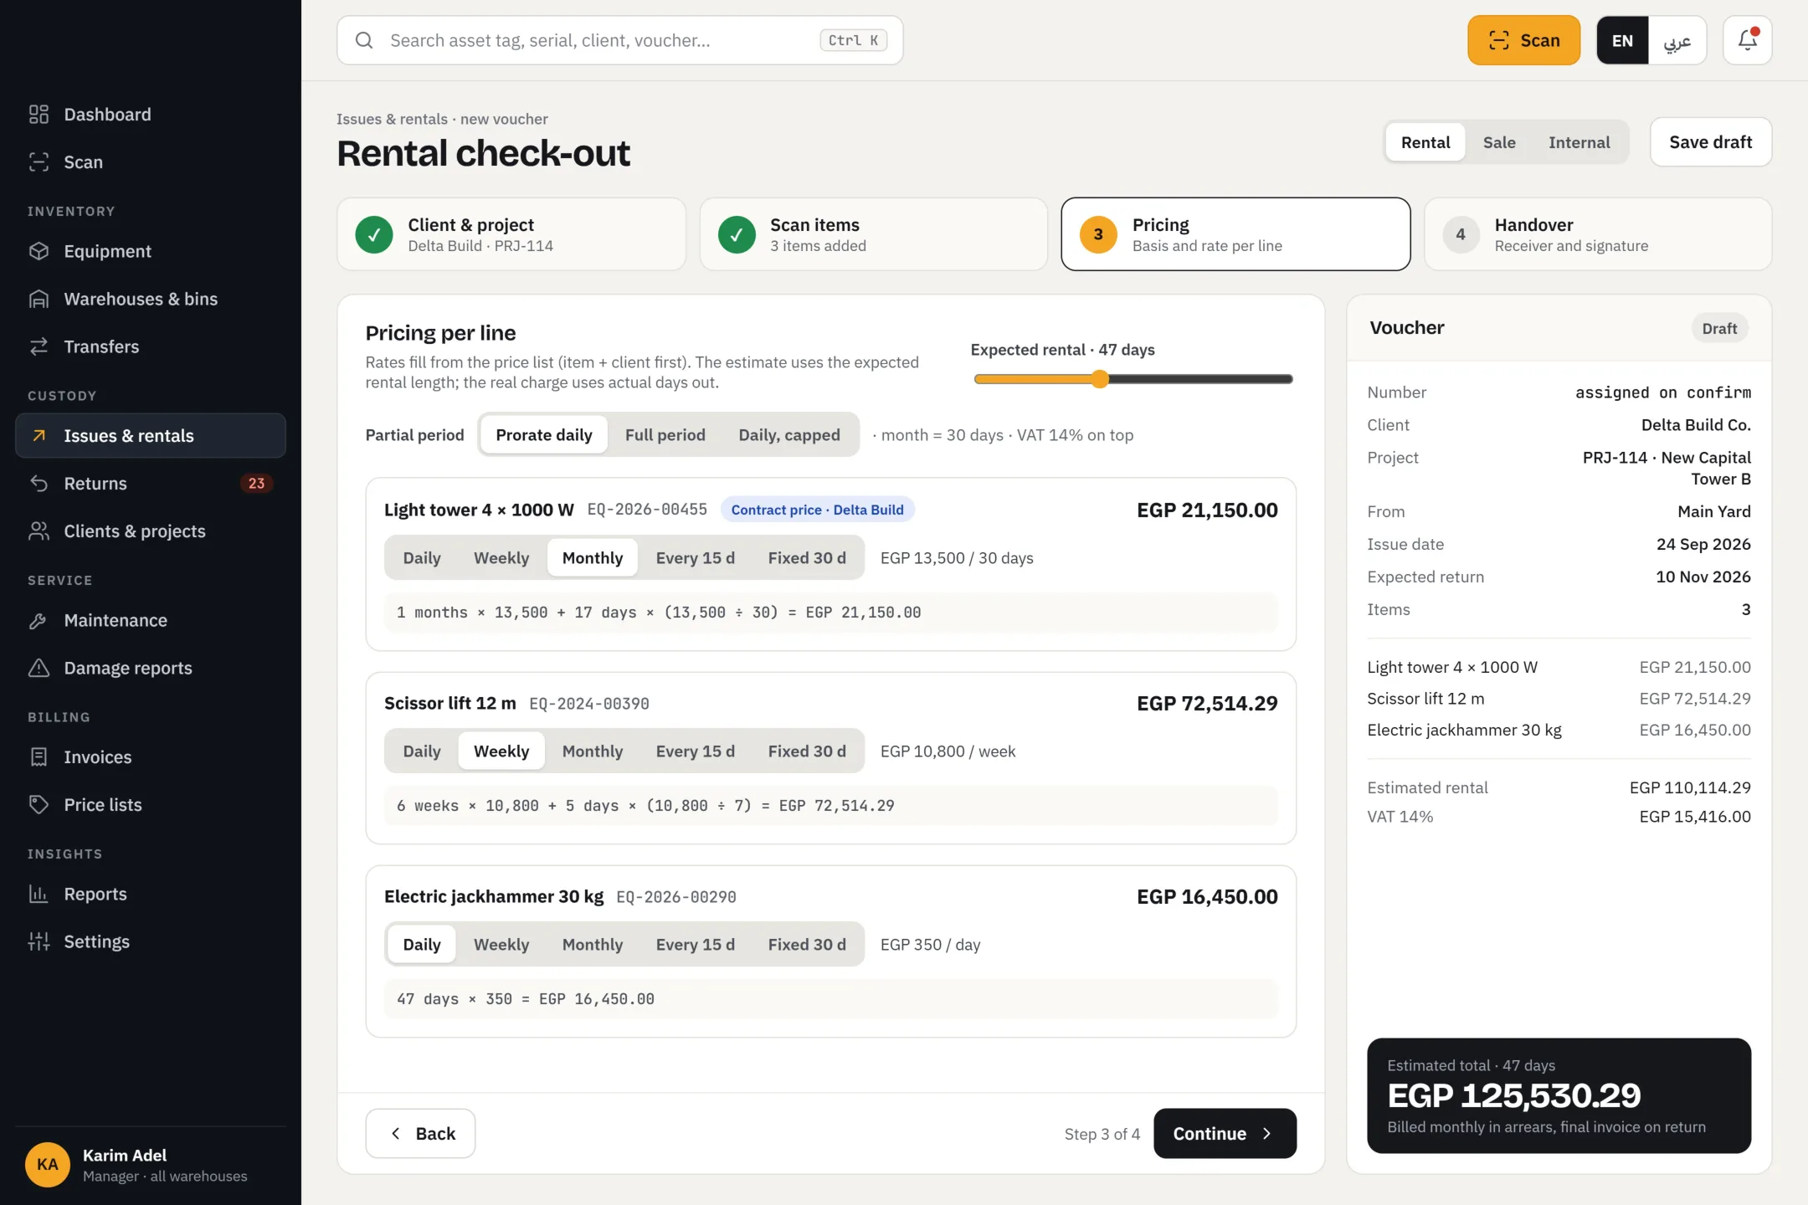The width and height of the screenshot is (1808, 1205).
Task: Click Continue to next step
Action: [x=1225, y=1133]
